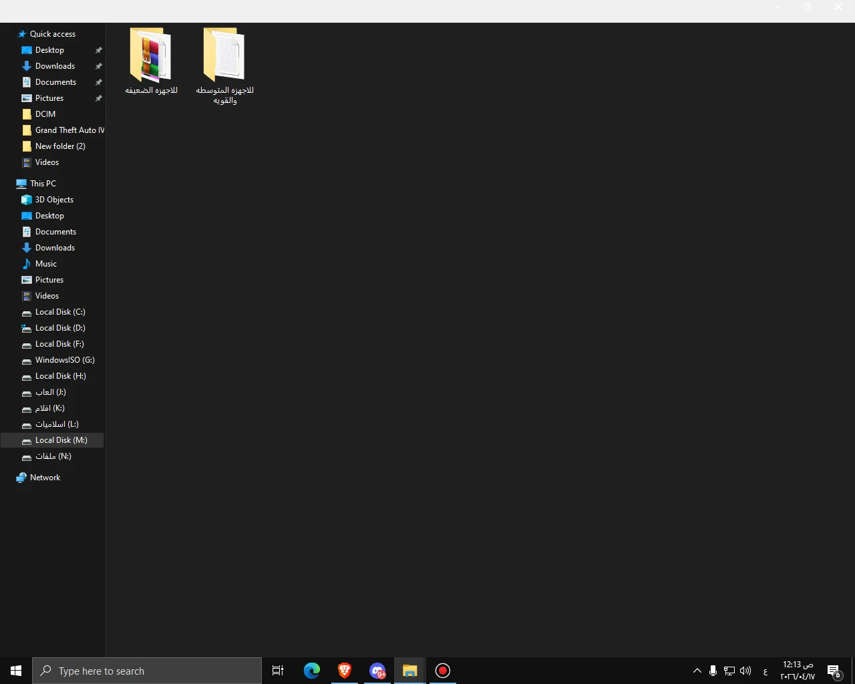This screenshot has height=684, width=855.
Task: Open WindowsISO (G:) drive
Action: [x=65, y=360]
